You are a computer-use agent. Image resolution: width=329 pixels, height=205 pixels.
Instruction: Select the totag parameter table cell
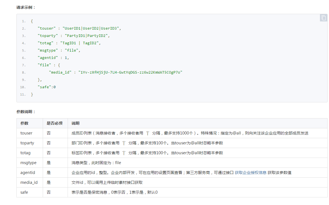click(25, 153)
